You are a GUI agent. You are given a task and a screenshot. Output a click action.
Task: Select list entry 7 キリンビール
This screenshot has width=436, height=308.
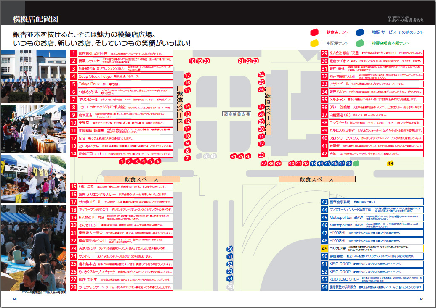122,100
